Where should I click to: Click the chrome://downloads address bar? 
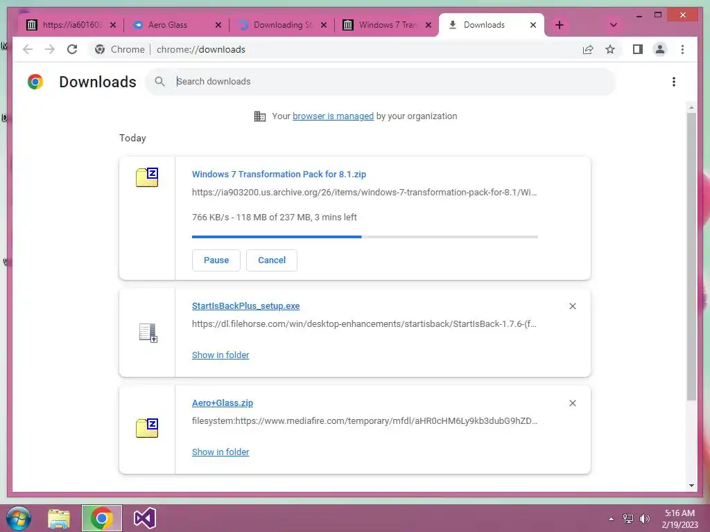click(x=201, y=49)
